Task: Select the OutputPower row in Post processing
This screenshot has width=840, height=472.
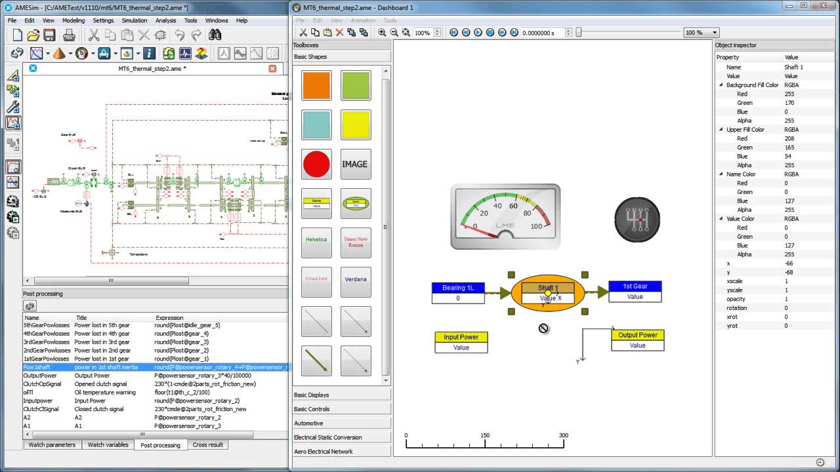Action: pyautogui.click(x=155, y=376)
